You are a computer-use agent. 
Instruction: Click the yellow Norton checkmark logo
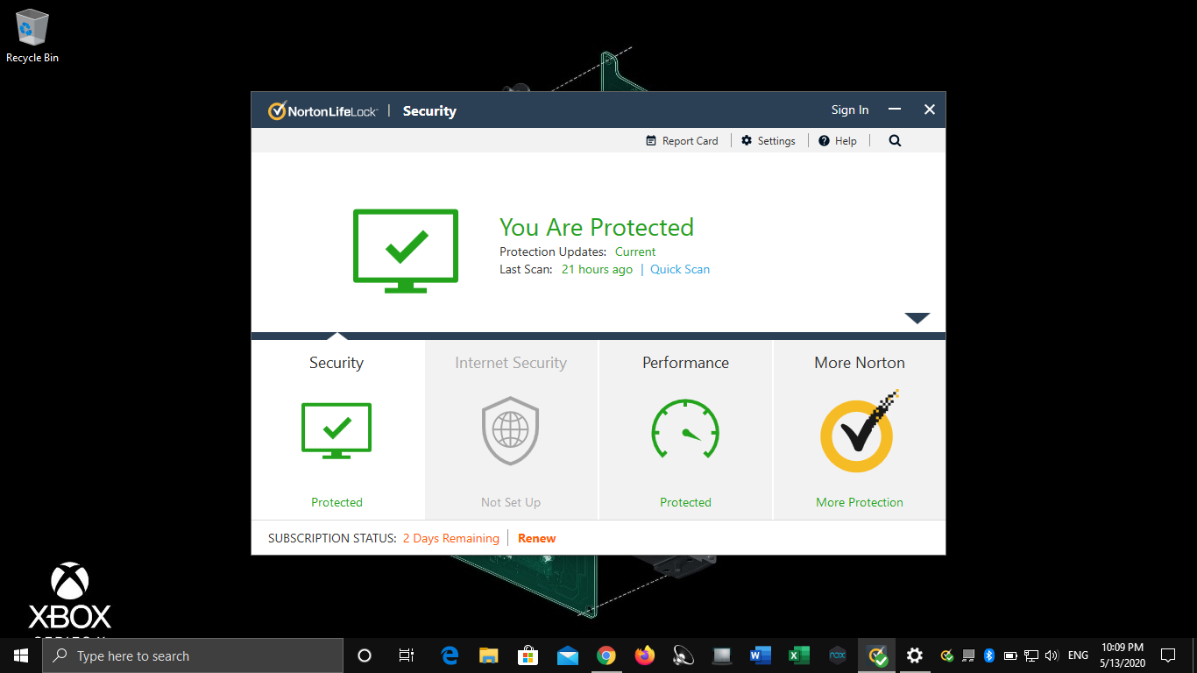[x=859, y=432]
